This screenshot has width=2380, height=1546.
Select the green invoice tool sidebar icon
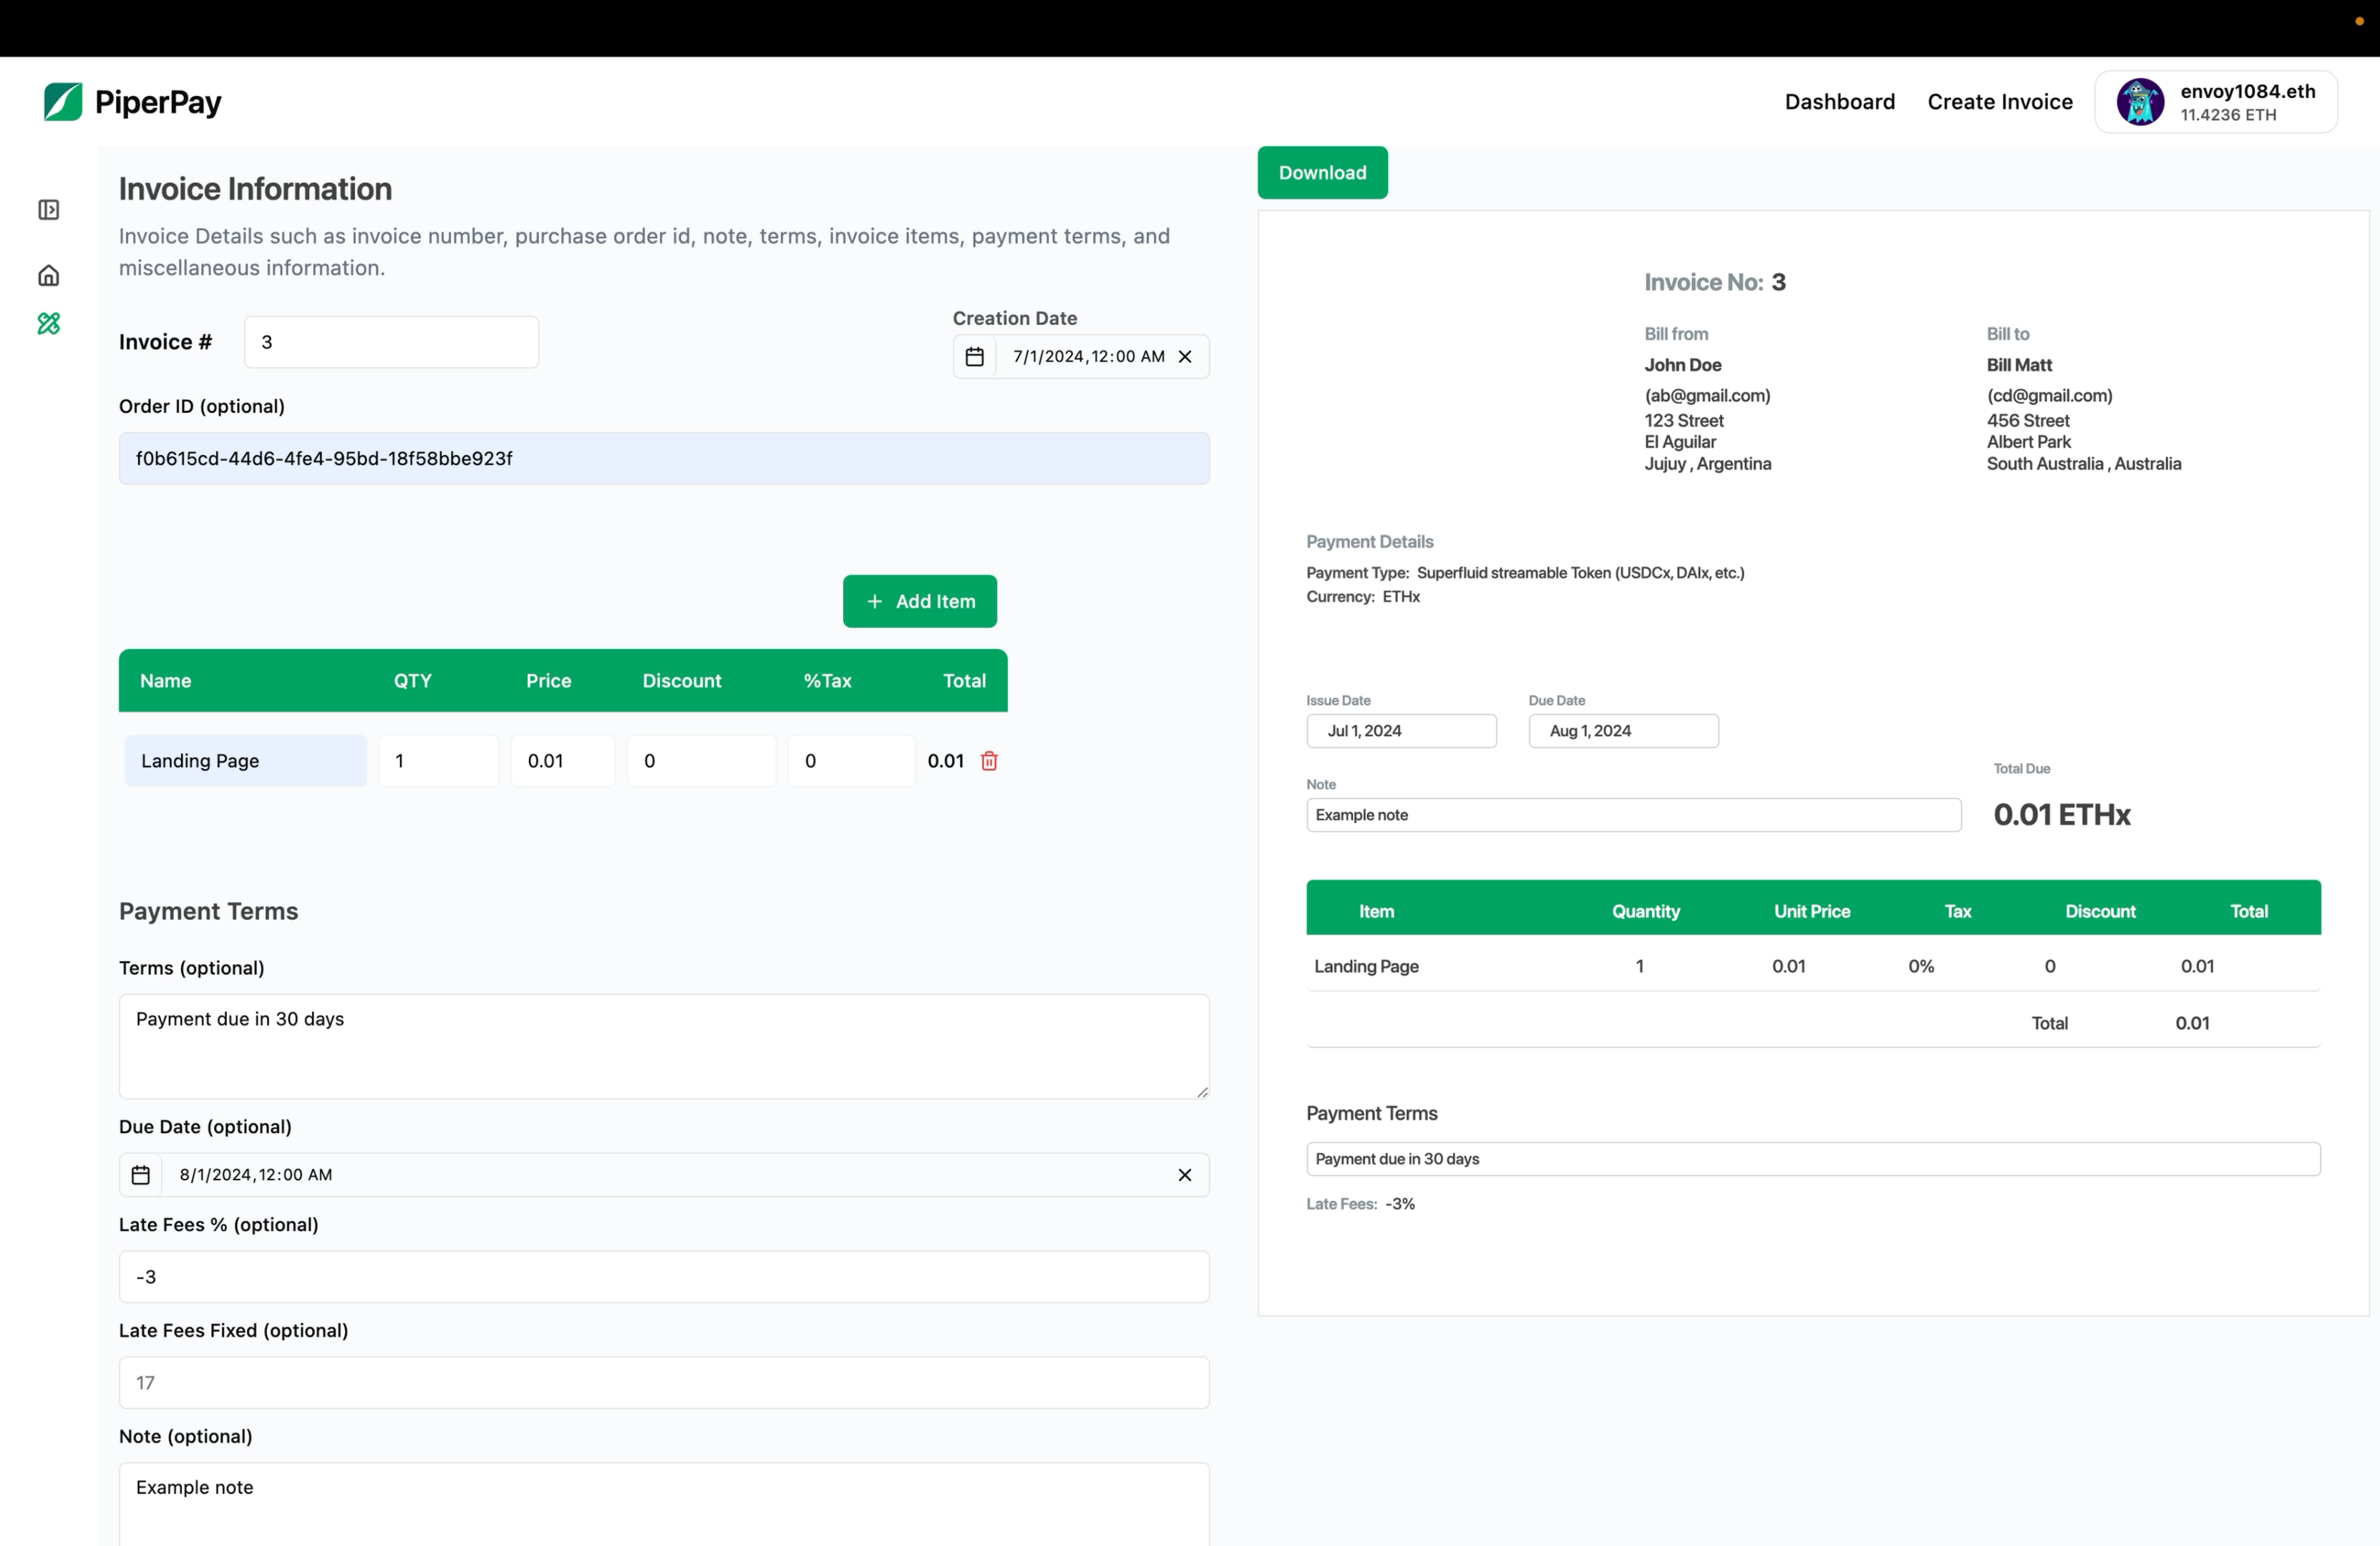point(48,324)
